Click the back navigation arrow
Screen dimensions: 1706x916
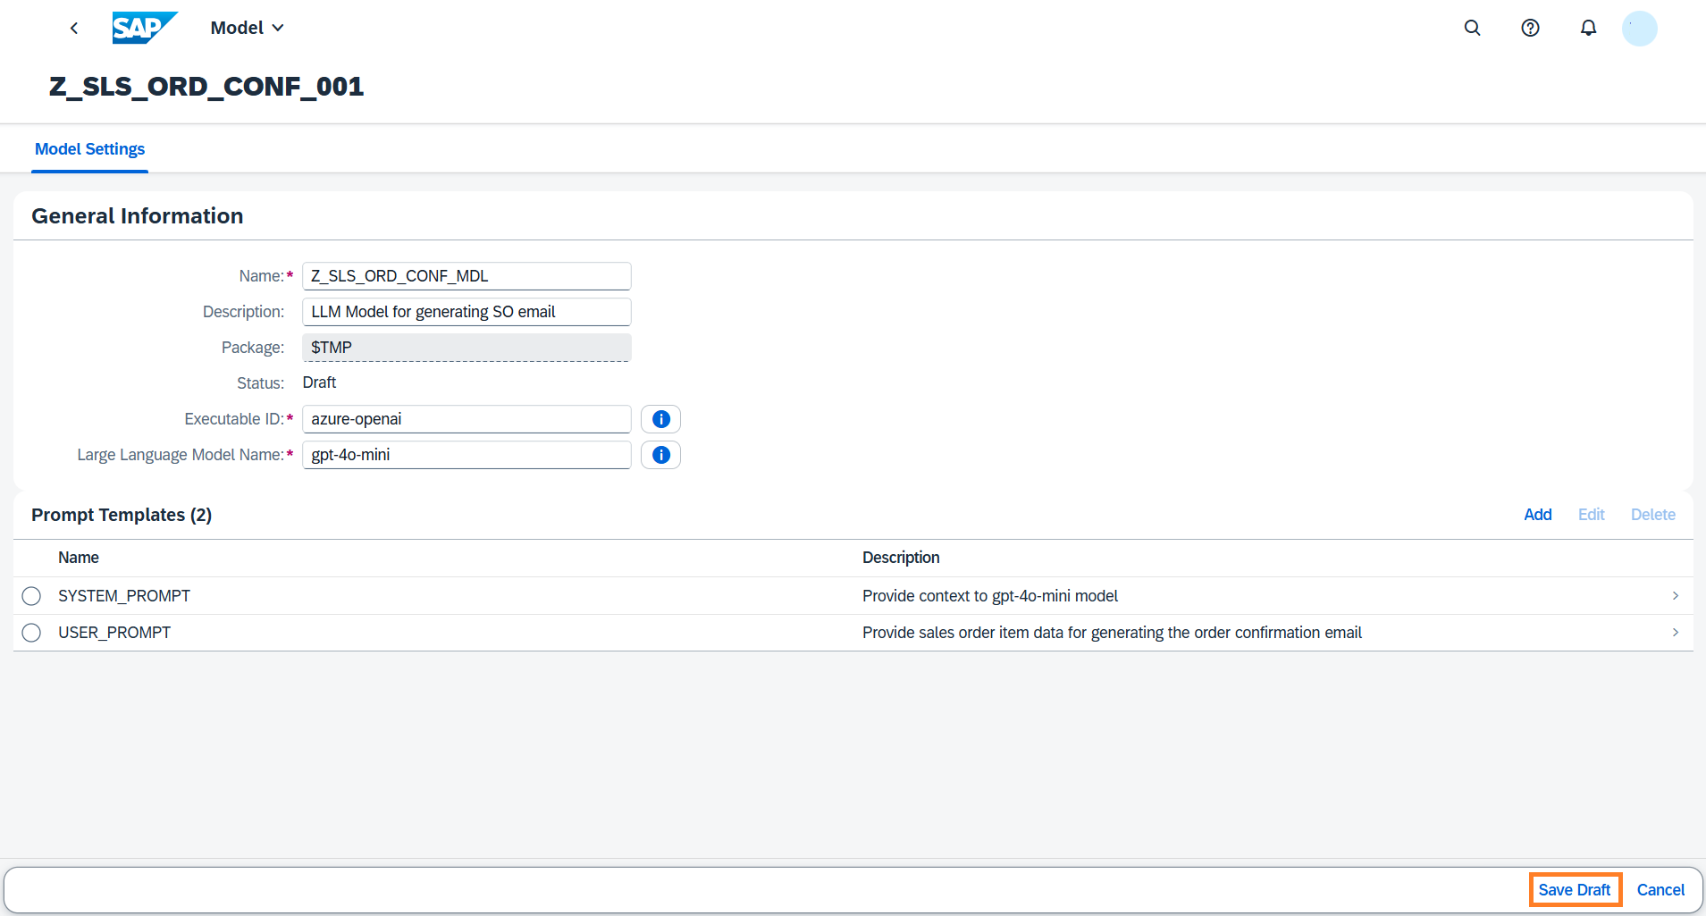74,29
